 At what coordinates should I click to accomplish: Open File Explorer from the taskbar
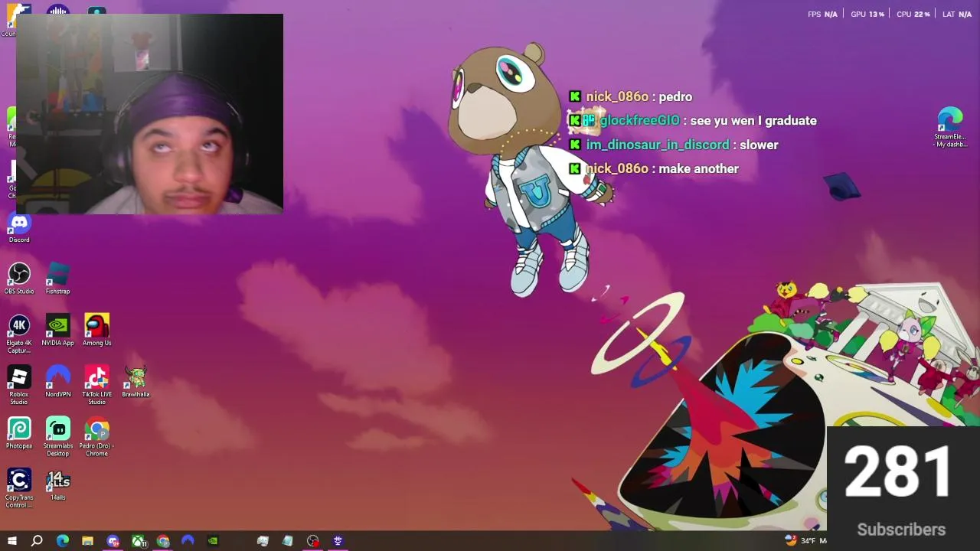[87, 541]
